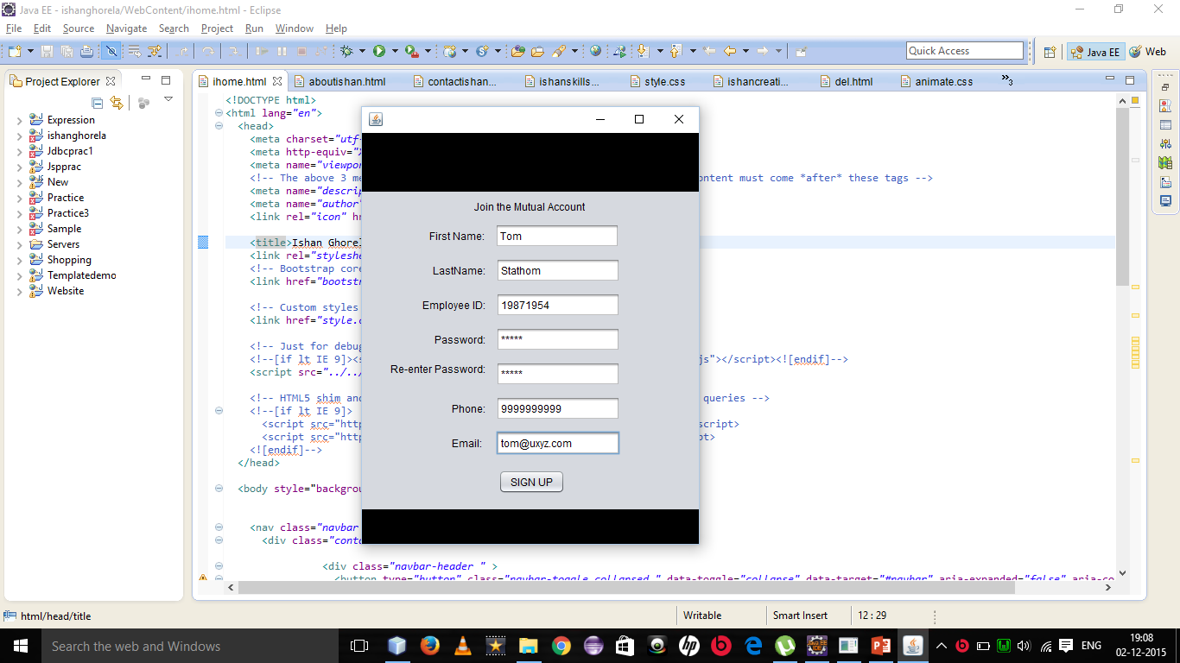This screenshot has height=663, width=1180.
Task: Collapse the head tag fold marker
Action: pyautogui.click(x=219, y=126)
